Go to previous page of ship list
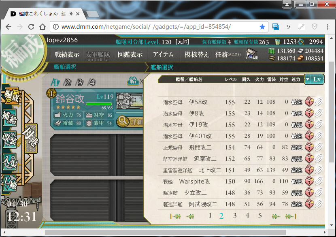Viewport: 336px width, 237px height. click(190, 216)
